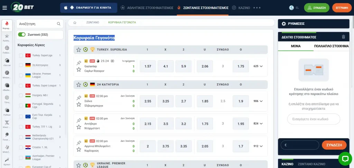Open settings gear ΡΥΘΜΙΣΕΙΣ
354x168 pixels.
(x=283, y=24)
